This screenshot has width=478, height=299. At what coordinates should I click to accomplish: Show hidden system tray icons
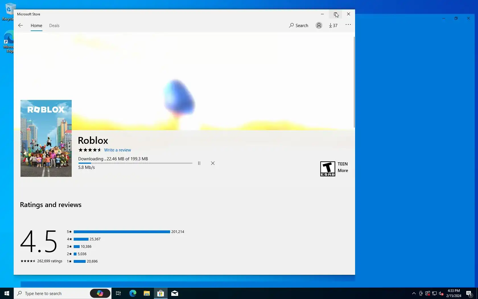click(414, 293)
